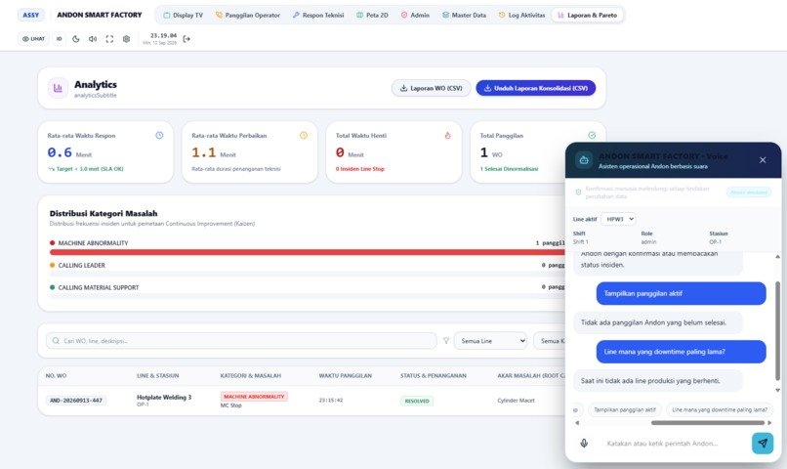Click the suggestion chips horizontal scrollbar
This screenshot has height=469, width=787.
click(708, 423)
